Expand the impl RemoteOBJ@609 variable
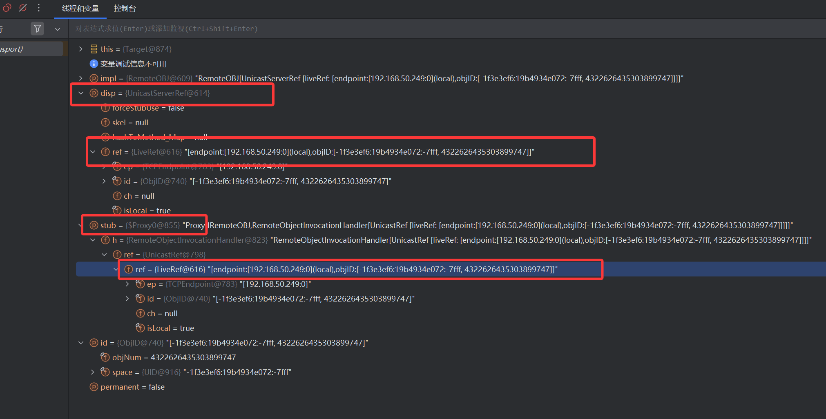 pos(81,78)
